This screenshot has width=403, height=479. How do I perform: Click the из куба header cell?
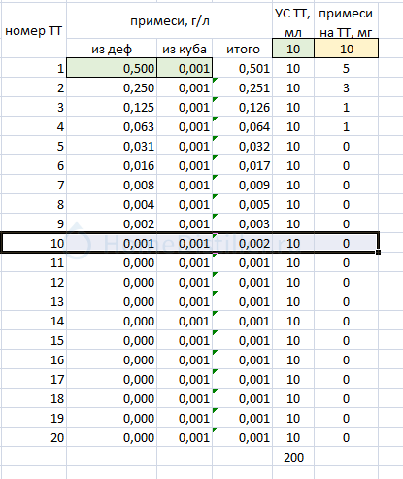(x=185, y=49)
